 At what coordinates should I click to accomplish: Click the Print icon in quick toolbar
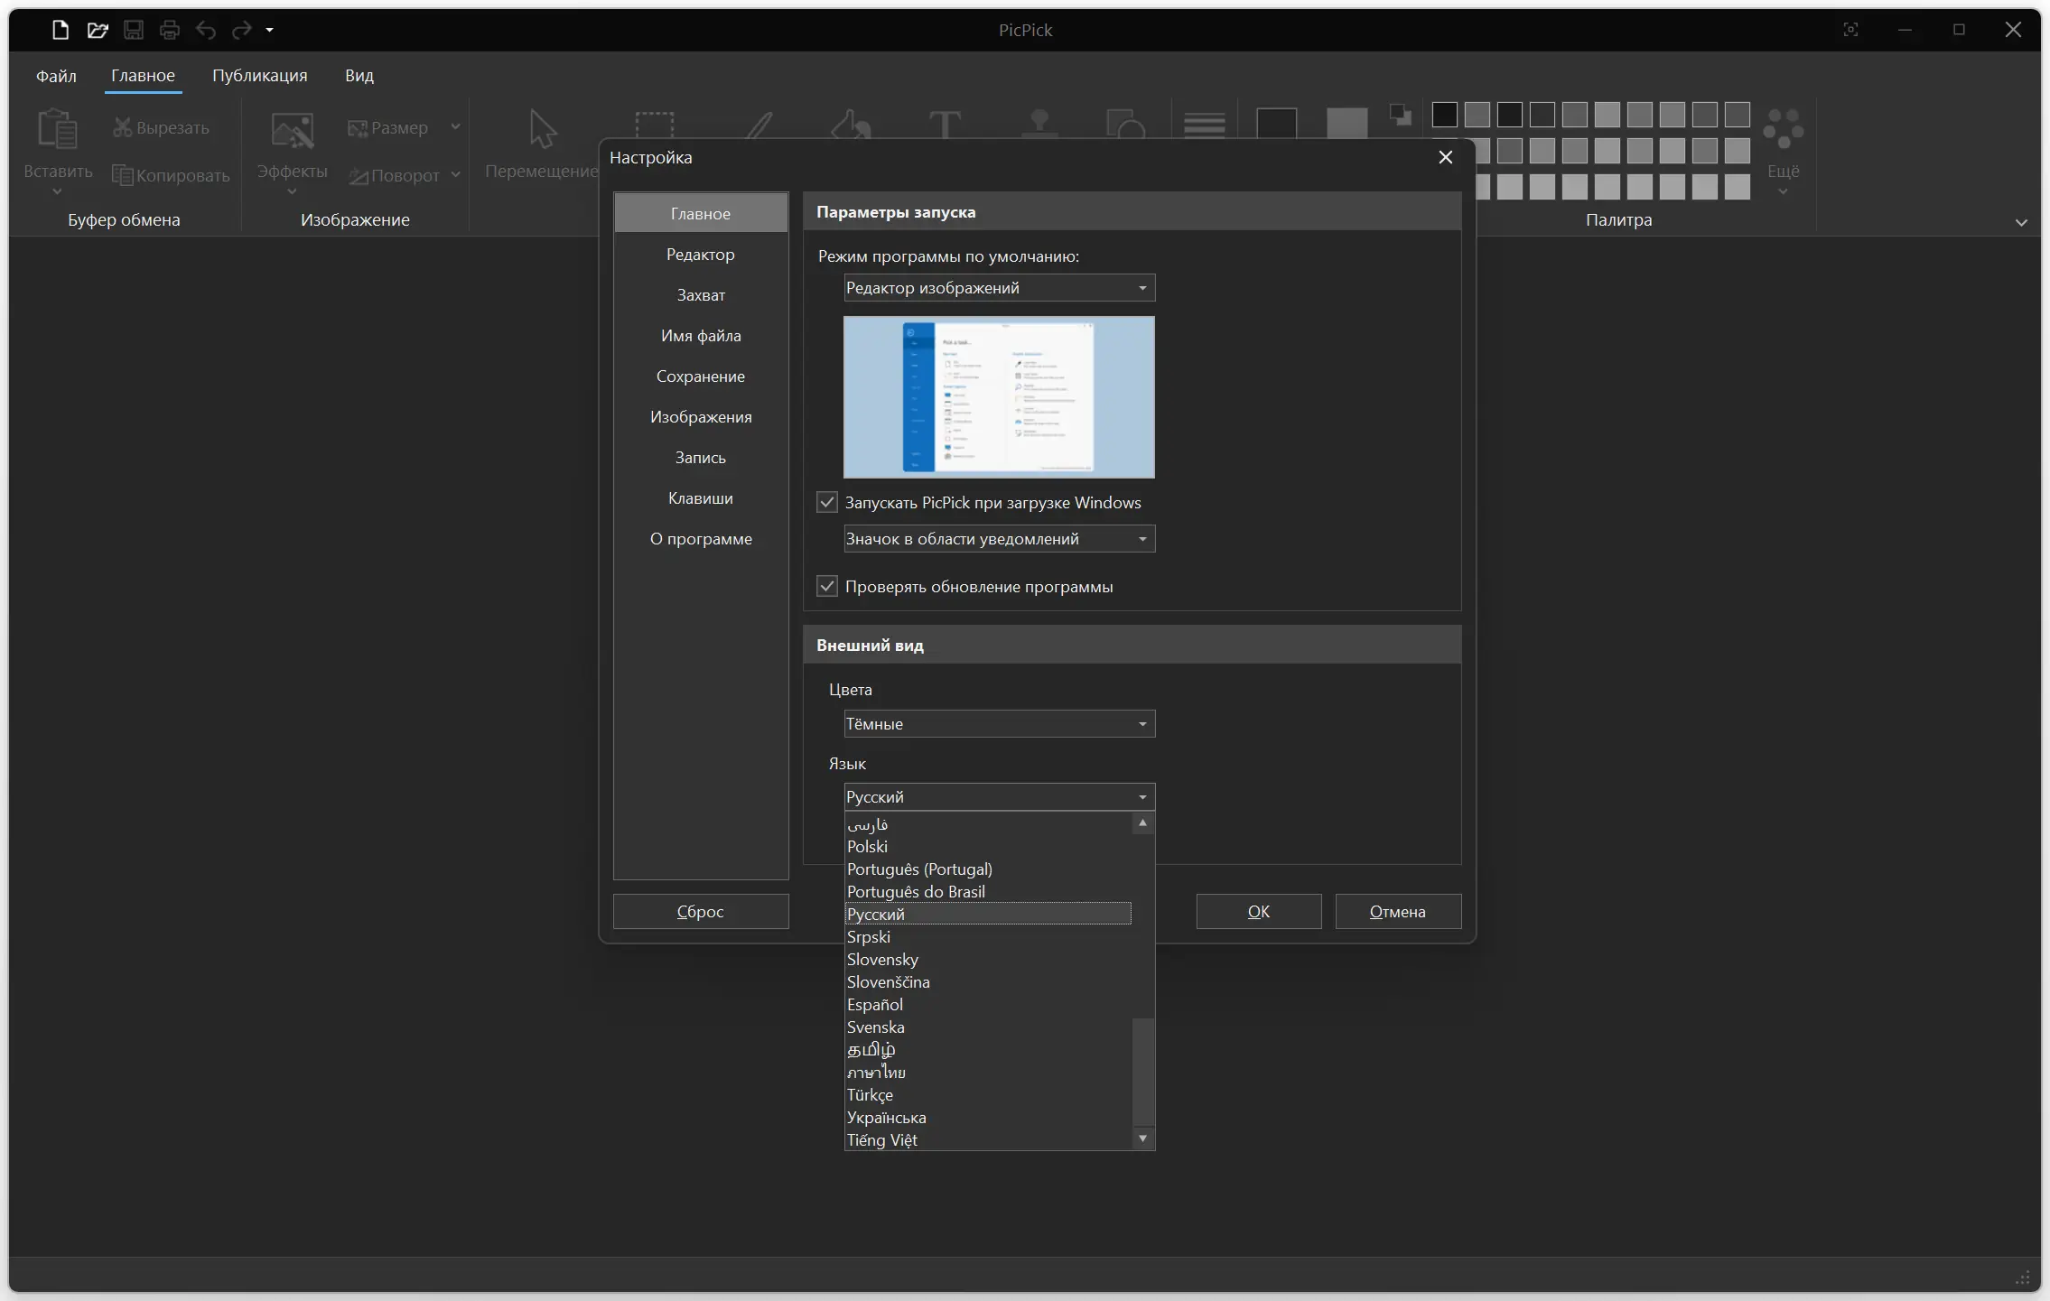(170, 30)
